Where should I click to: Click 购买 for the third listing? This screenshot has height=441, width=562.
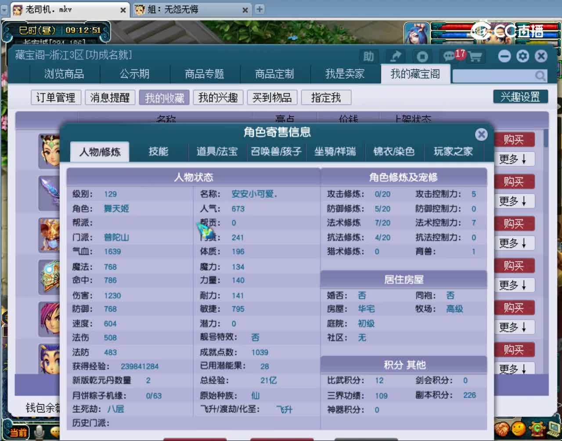point(514,224)
